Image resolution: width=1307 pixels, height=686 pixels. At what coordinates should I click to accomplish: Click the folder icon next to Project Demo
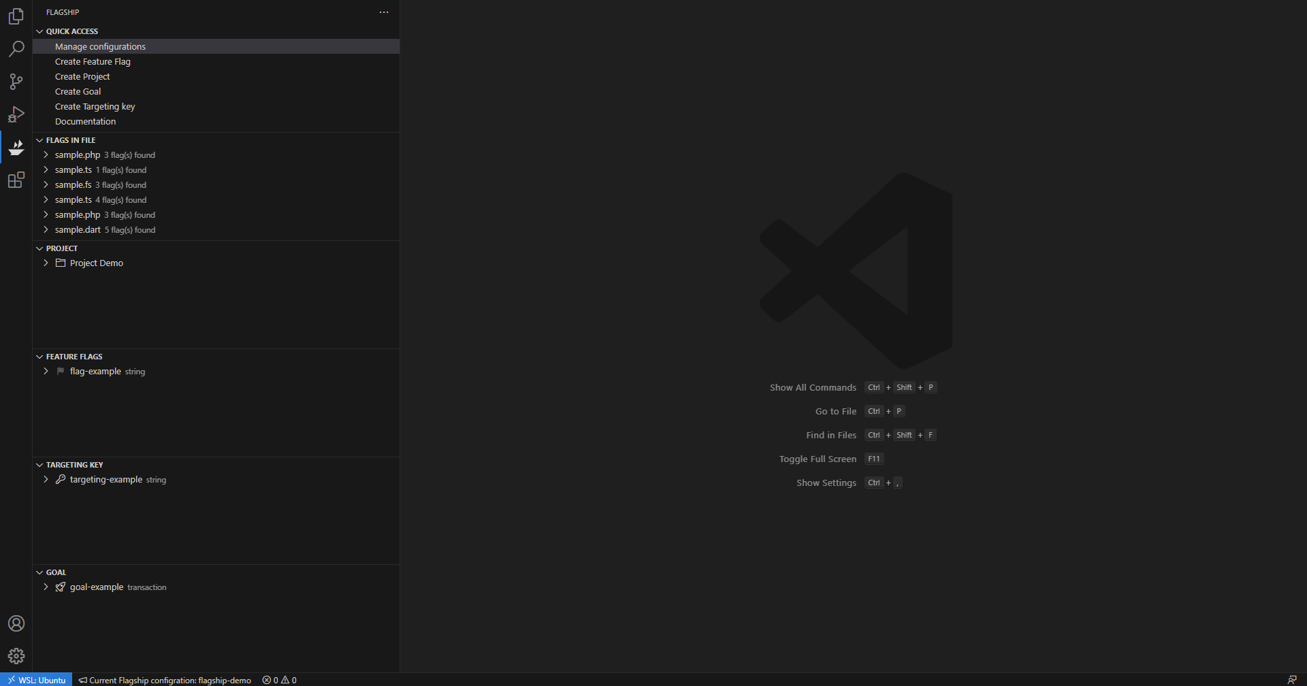(x=61, y=263)
